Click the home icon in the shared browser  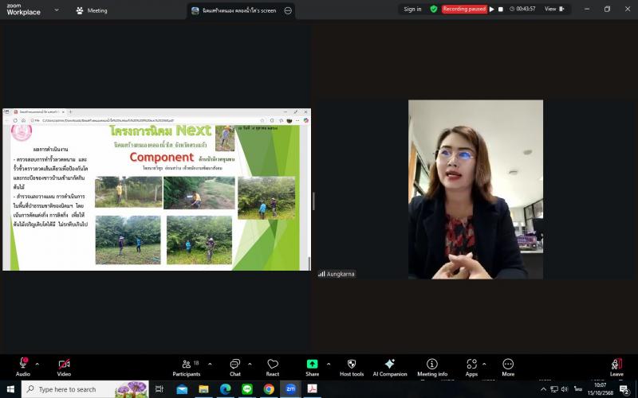[24, 121]
